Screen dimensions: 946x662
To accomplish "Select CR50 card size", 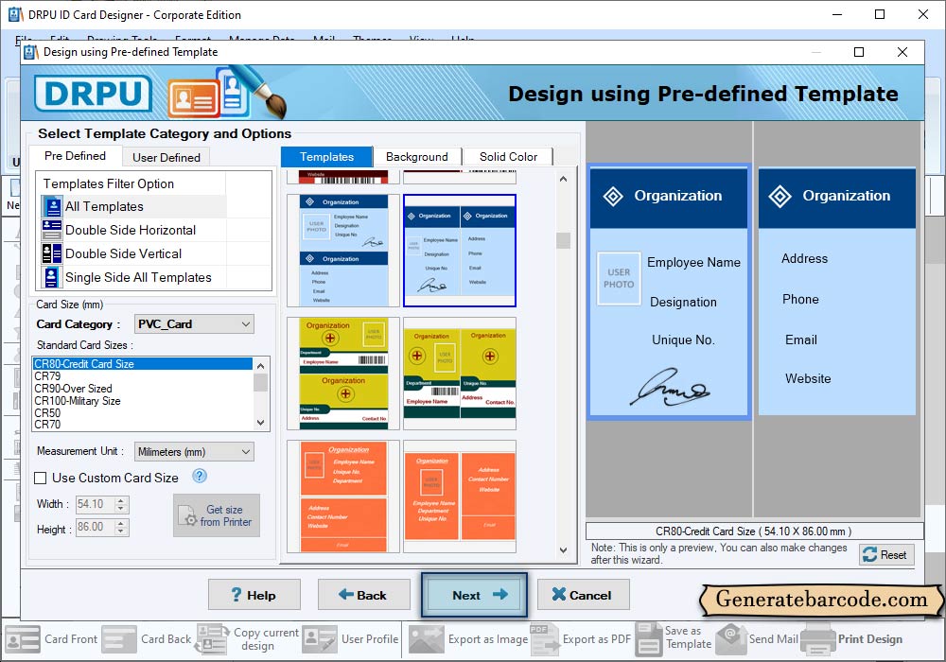I will (x=143, y=413).
